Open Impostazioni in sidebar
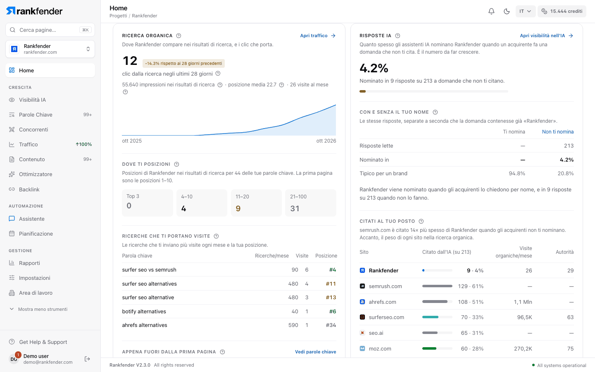The image size is (595, 372). coord(50,278)
